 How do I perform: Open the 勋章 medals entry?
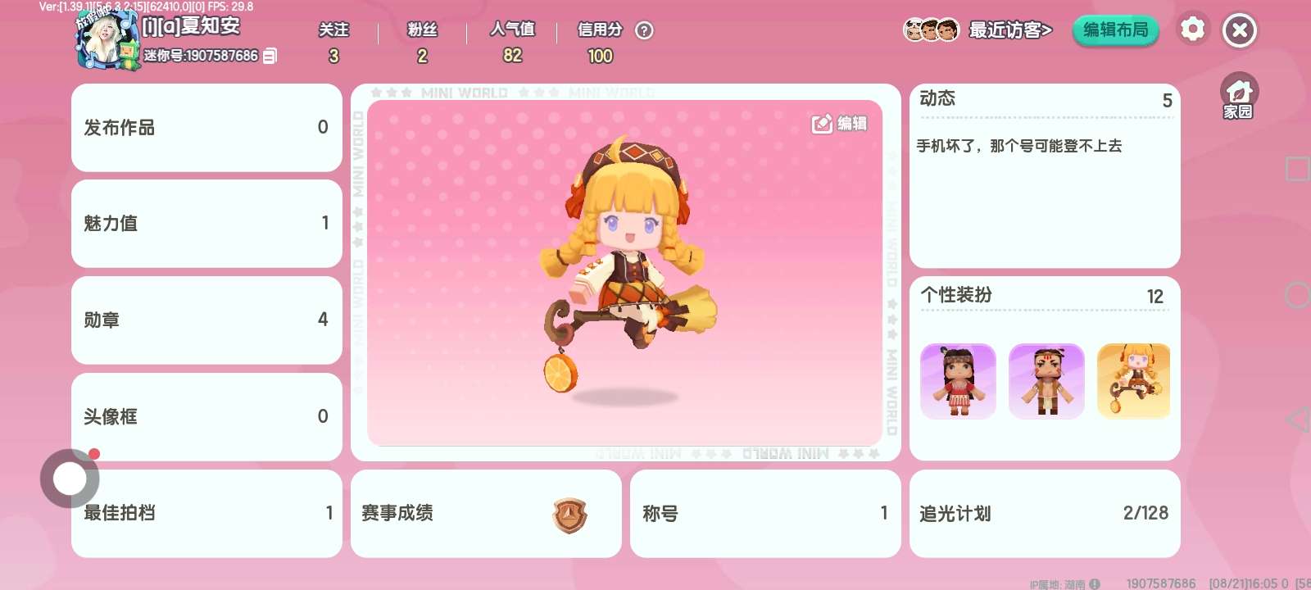coord(206,320)
